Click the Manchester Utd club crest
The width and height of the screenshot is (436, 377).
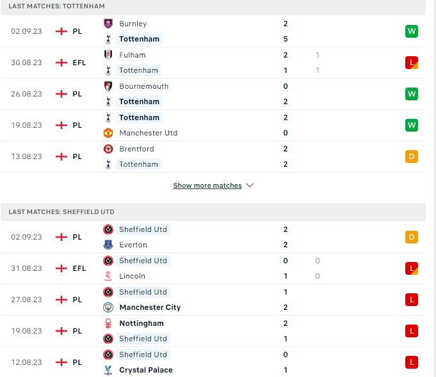point(108,133)
